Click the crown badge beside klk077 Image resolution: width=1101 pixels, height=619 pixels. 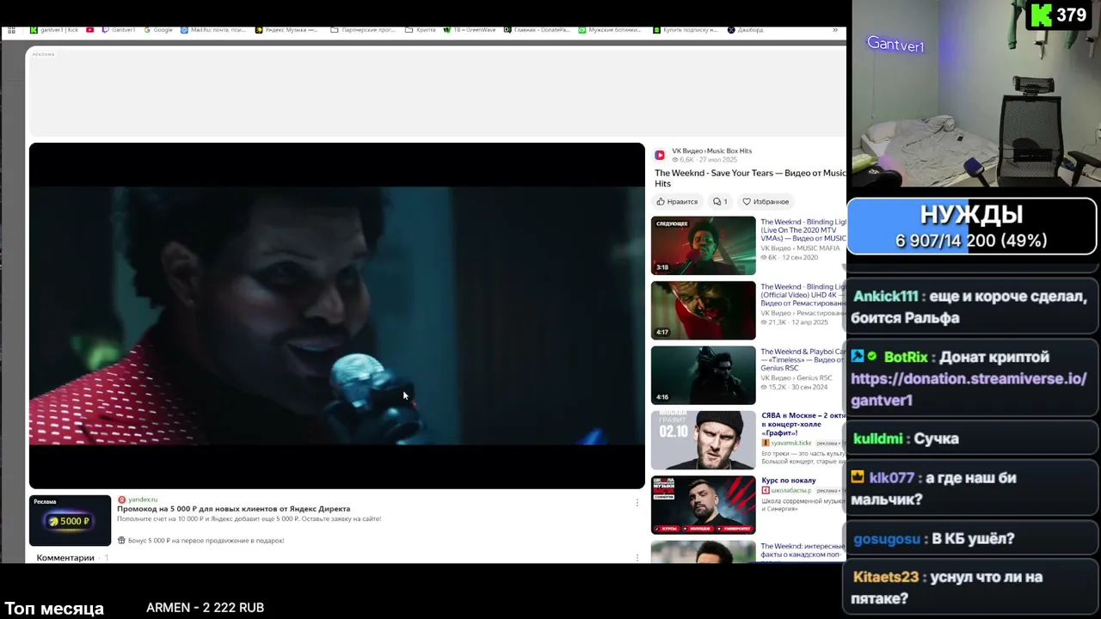(858, 476)
